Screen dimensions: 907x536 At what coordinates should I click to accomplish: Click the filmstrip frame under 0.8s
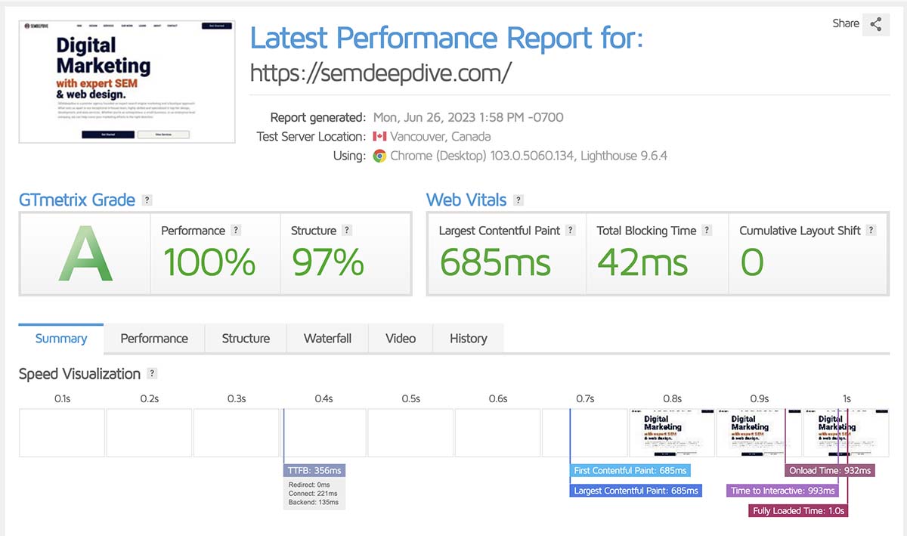tap(672, 433)
